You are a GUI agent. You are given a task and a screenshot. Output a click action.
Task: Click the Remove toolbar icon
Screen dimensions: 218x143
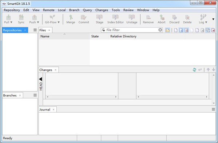point(148,17)
